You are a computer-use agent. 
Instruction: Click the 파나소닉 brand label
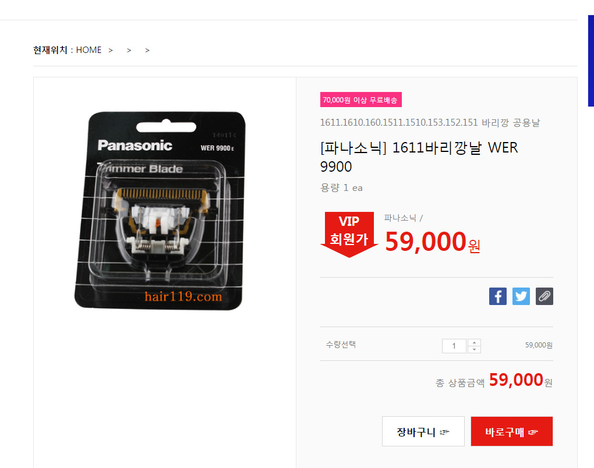[x=400, y=218]
